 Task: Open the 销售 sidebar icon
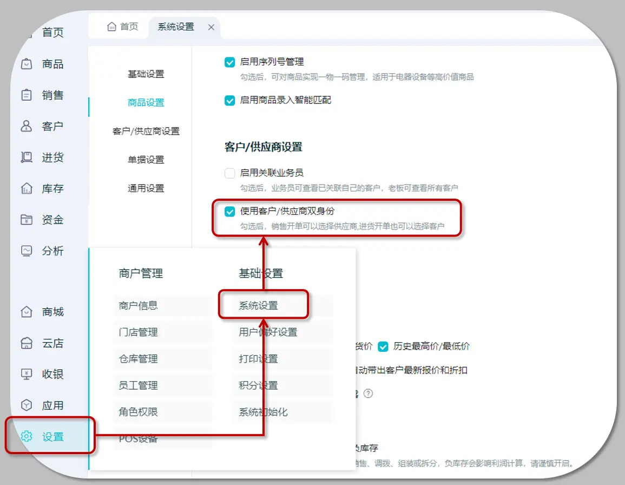click(x=27, y=95)
